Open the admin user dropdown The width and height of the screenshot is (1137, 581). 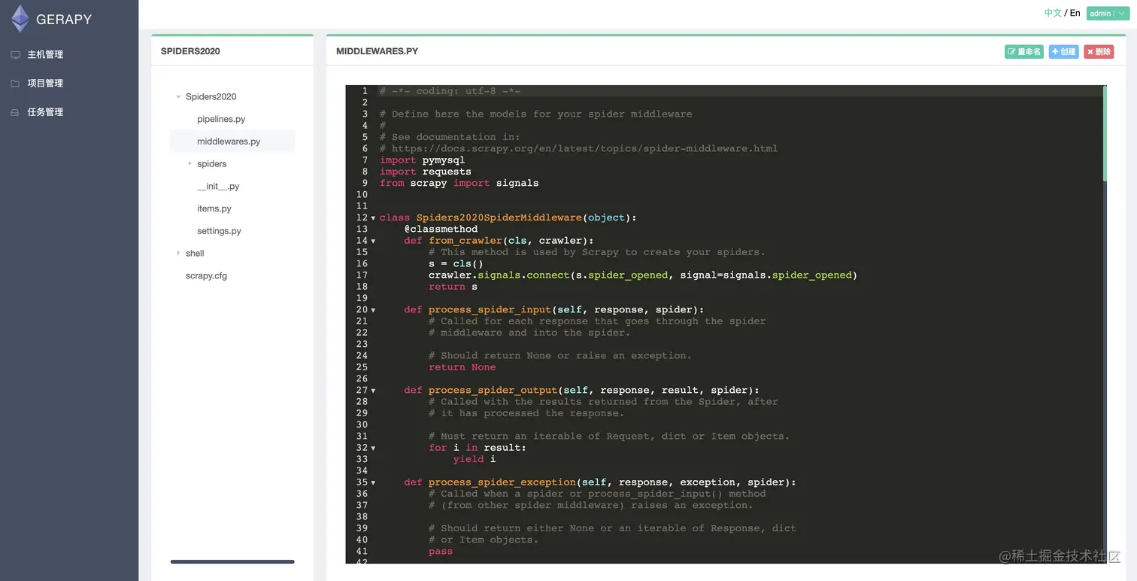[1108, 14]
